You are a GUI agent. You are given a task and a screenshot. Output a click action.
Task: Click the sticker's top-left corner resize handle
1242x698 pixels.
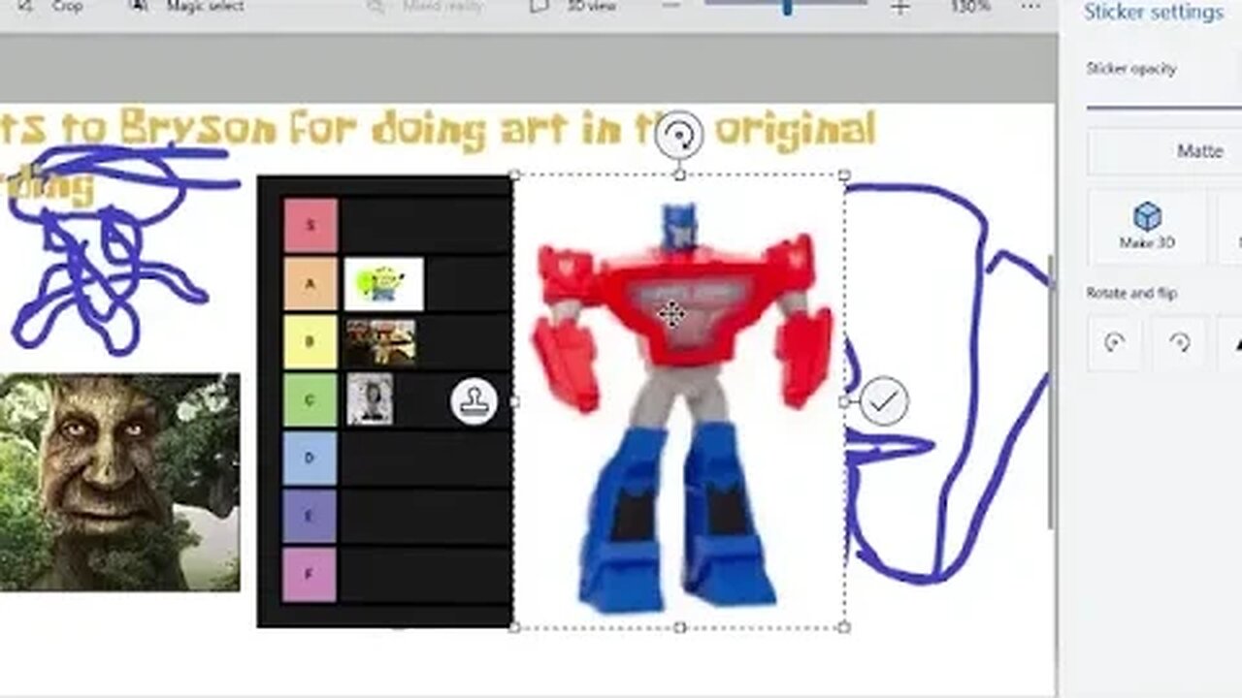coord(514,175)
